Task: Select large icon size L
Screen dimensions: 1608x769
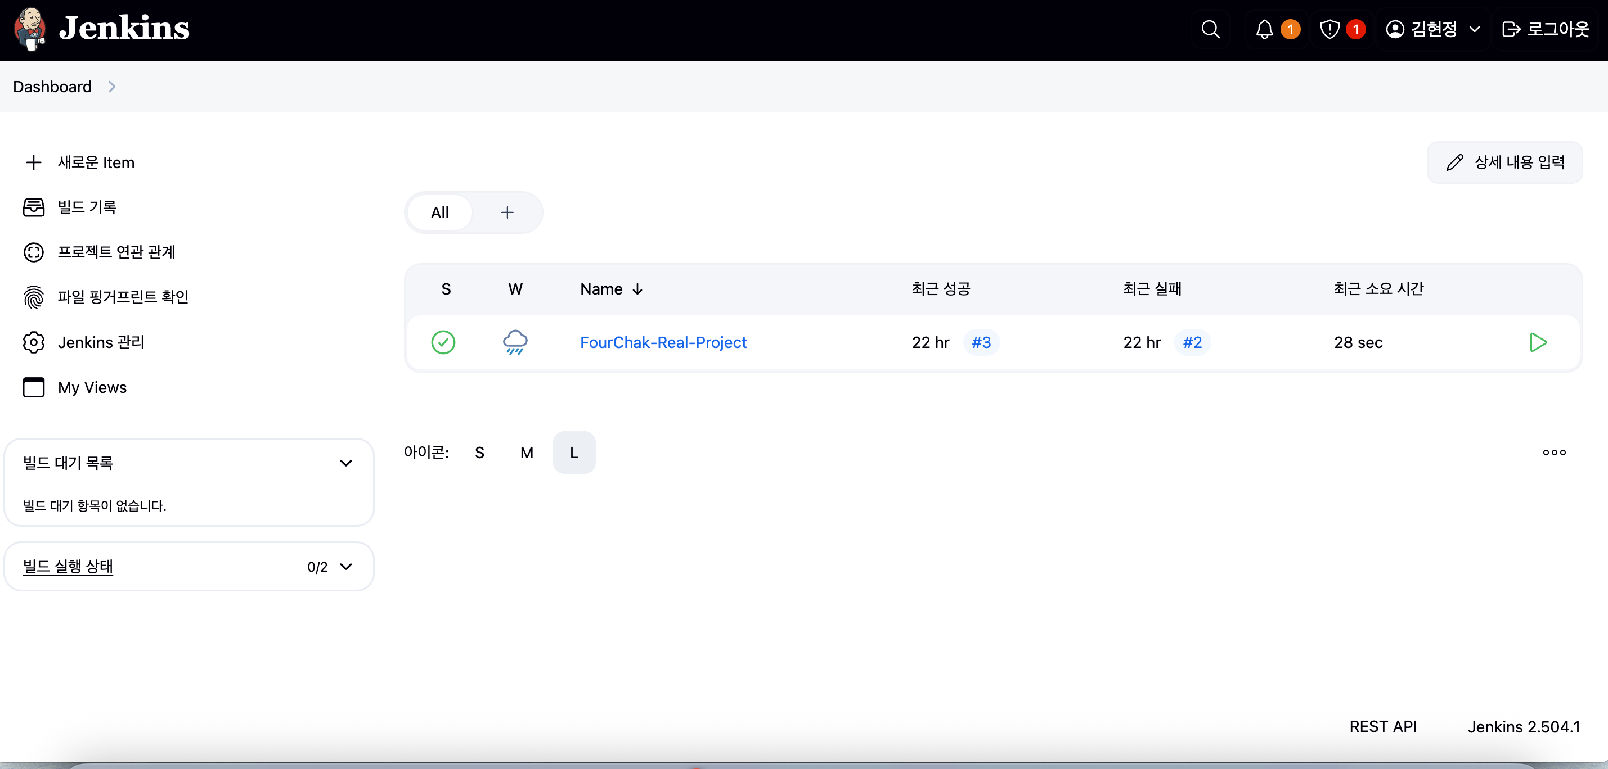Action: [x=574, y=453]
